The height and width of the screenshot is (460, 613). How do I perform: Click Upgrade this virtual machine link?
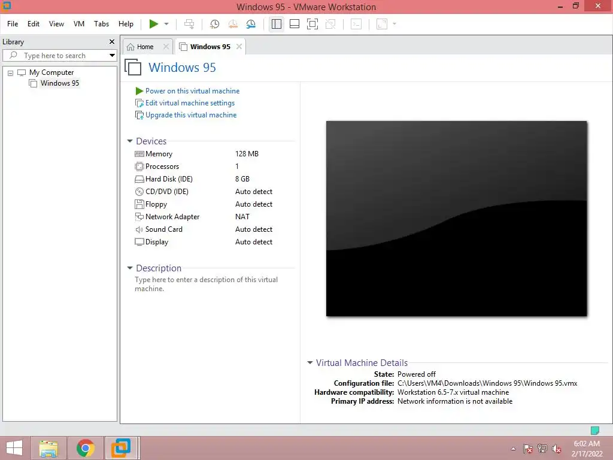pos(191,115)
